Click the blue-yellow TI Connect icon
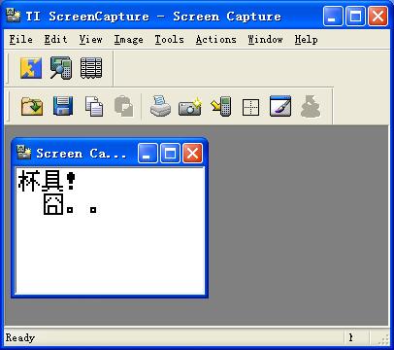 31,68
